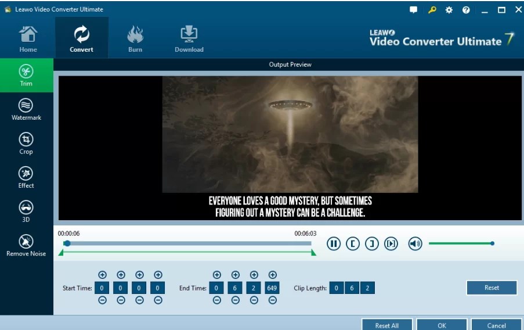This screenshot has width=524, height=330.
Task: Open the Watermark editing panel
Action: (26, 110)
